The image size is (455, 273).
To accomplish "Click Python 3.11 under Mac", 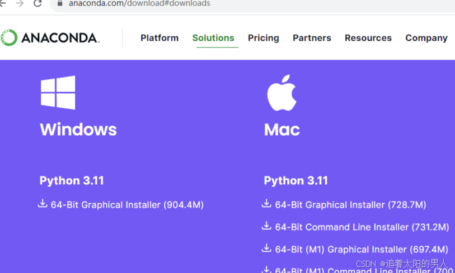I will click(295, 181).
